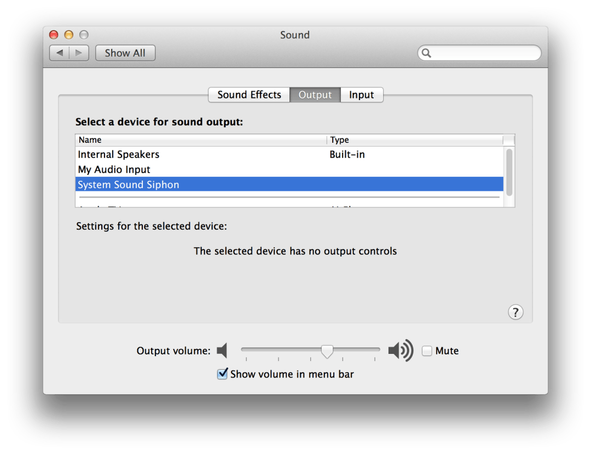
Task: Go forward with the right arrow button
Action: point(79,53)
